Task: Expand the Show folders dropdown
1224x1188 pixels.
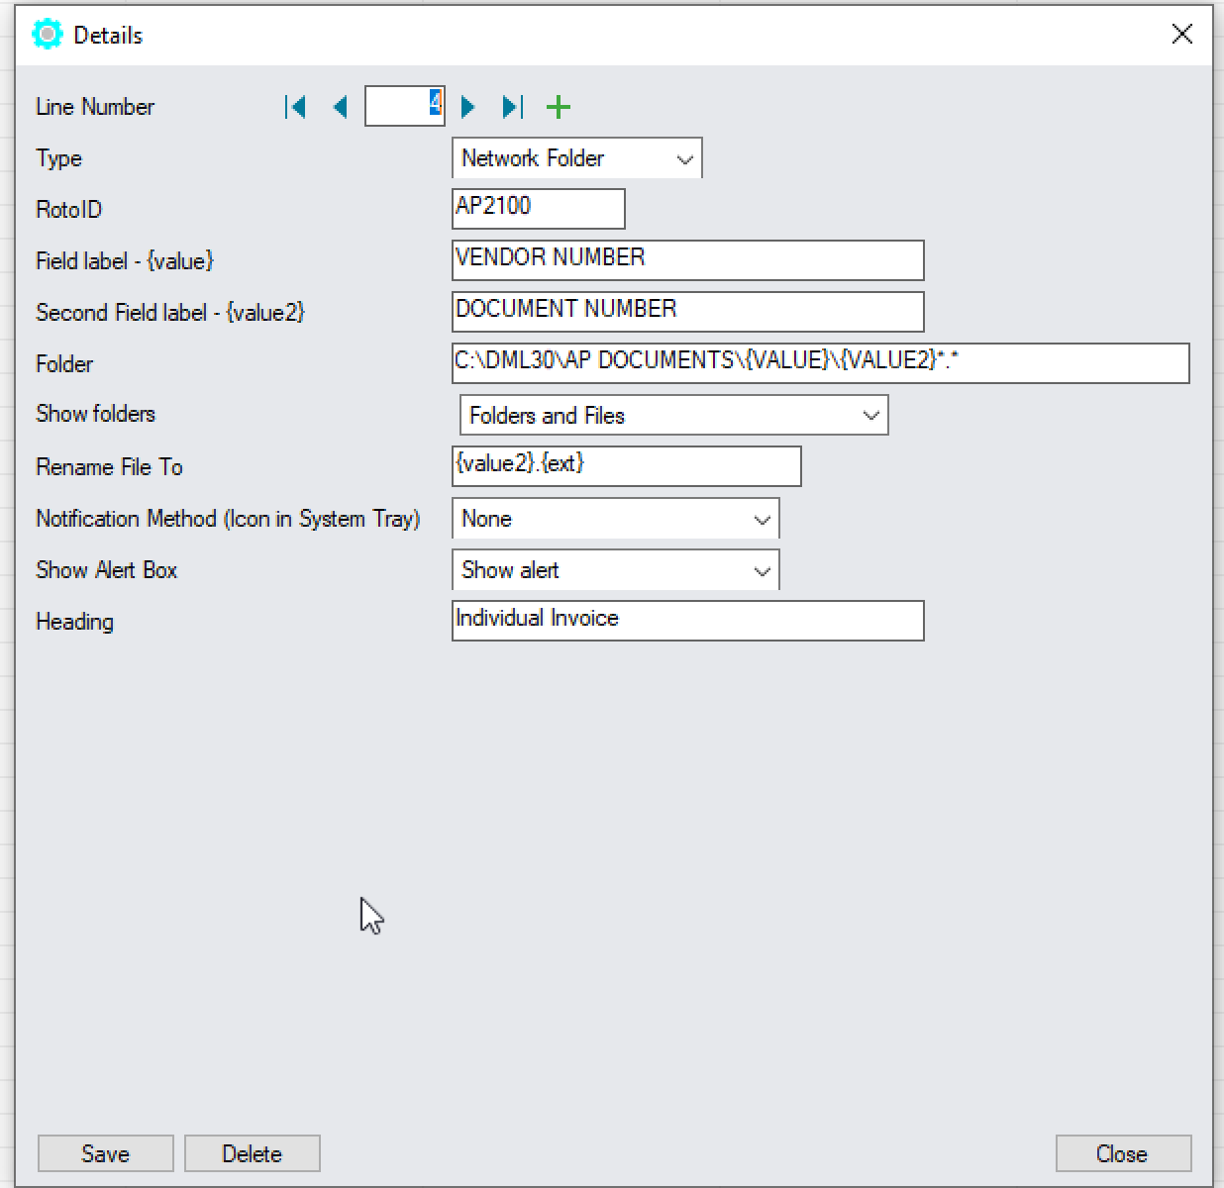Action: pos(673,416)
